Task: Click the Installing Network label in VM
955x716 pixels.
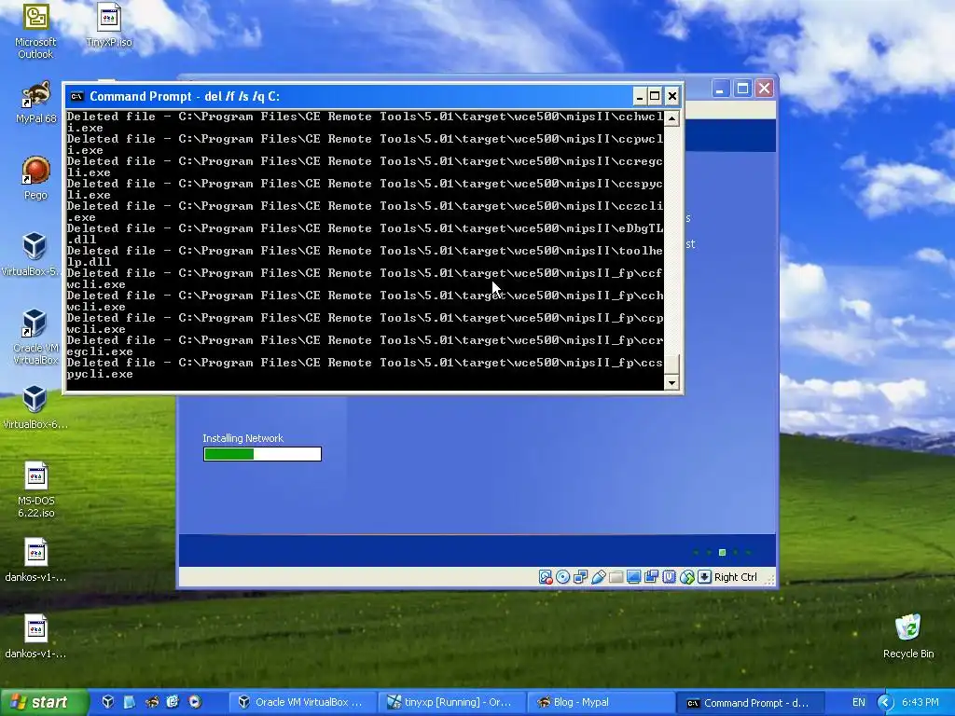Action: tap(242, 438)
